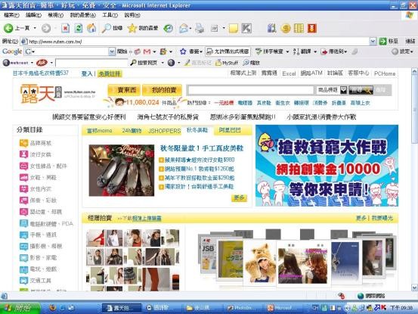Viewport: 418px width, 314px height.
Task: Click the grey Forward arrow button
Action: 46,28
